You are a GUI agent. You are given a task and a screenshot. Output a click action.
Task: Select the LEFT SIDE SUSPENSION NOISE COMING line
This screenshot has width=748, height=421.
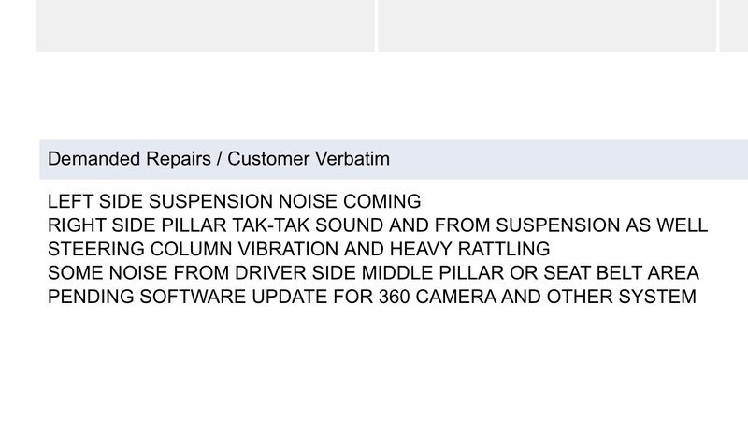coord(235,201)
